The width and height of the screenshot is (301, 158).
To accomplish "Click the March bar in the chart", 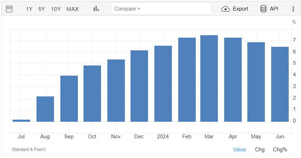I will click(x=209, y=78).
